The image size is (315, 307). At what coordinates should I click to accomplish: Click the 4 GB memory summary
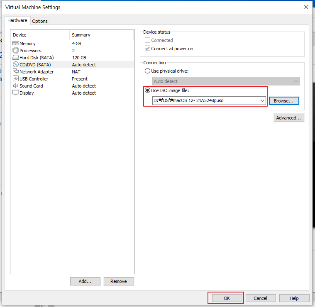[76, 44]
